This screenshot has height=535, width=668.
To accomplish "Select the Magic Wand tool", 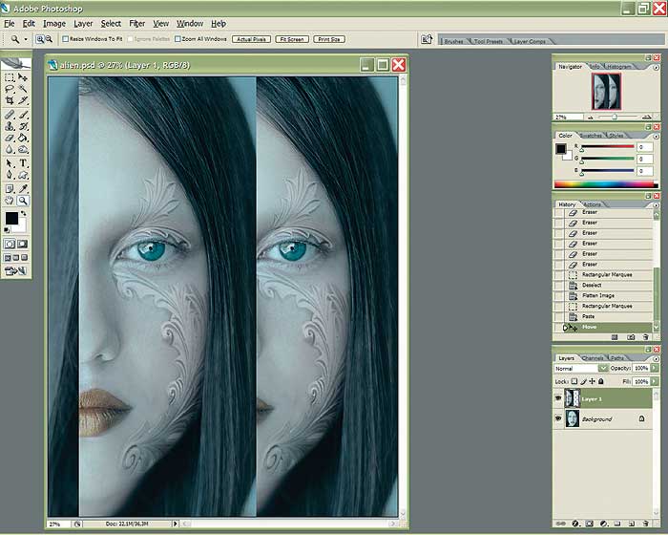I will [x=23, y=89].
